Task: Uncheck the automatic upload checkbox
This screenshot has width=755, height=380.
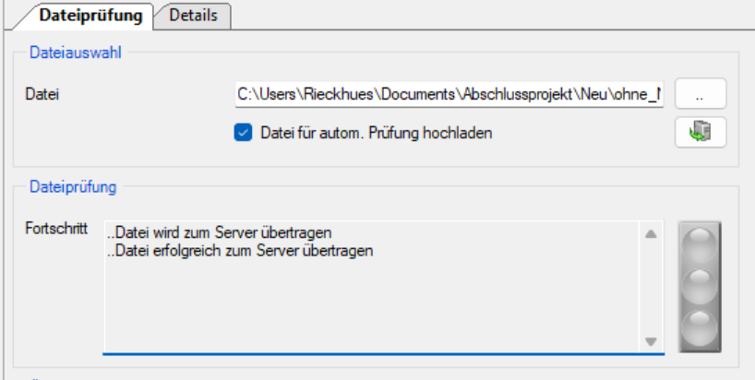Action: tap(243, 133)
